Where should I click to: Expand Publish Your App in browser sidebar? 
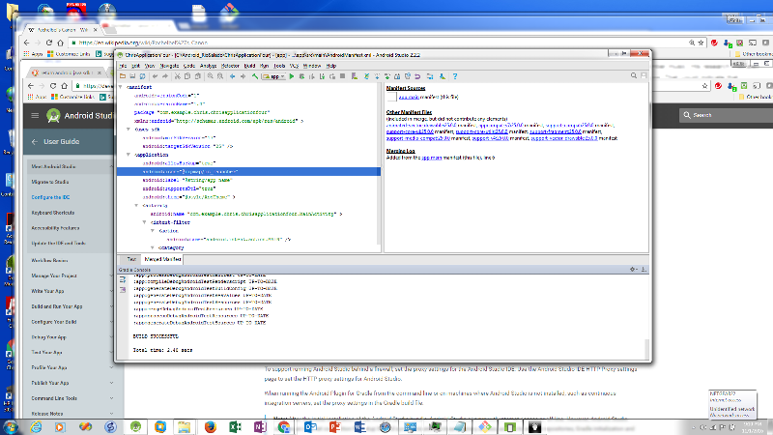click(x=111, y=383)
